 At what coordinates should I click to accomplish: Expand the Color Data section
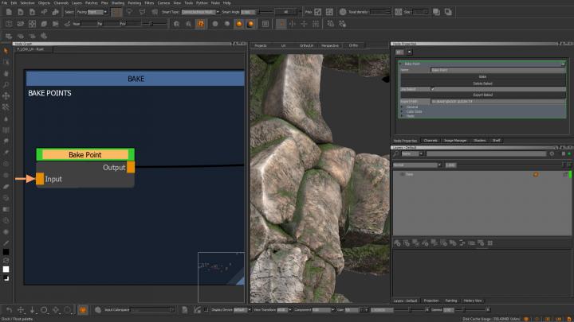[414, 111]
